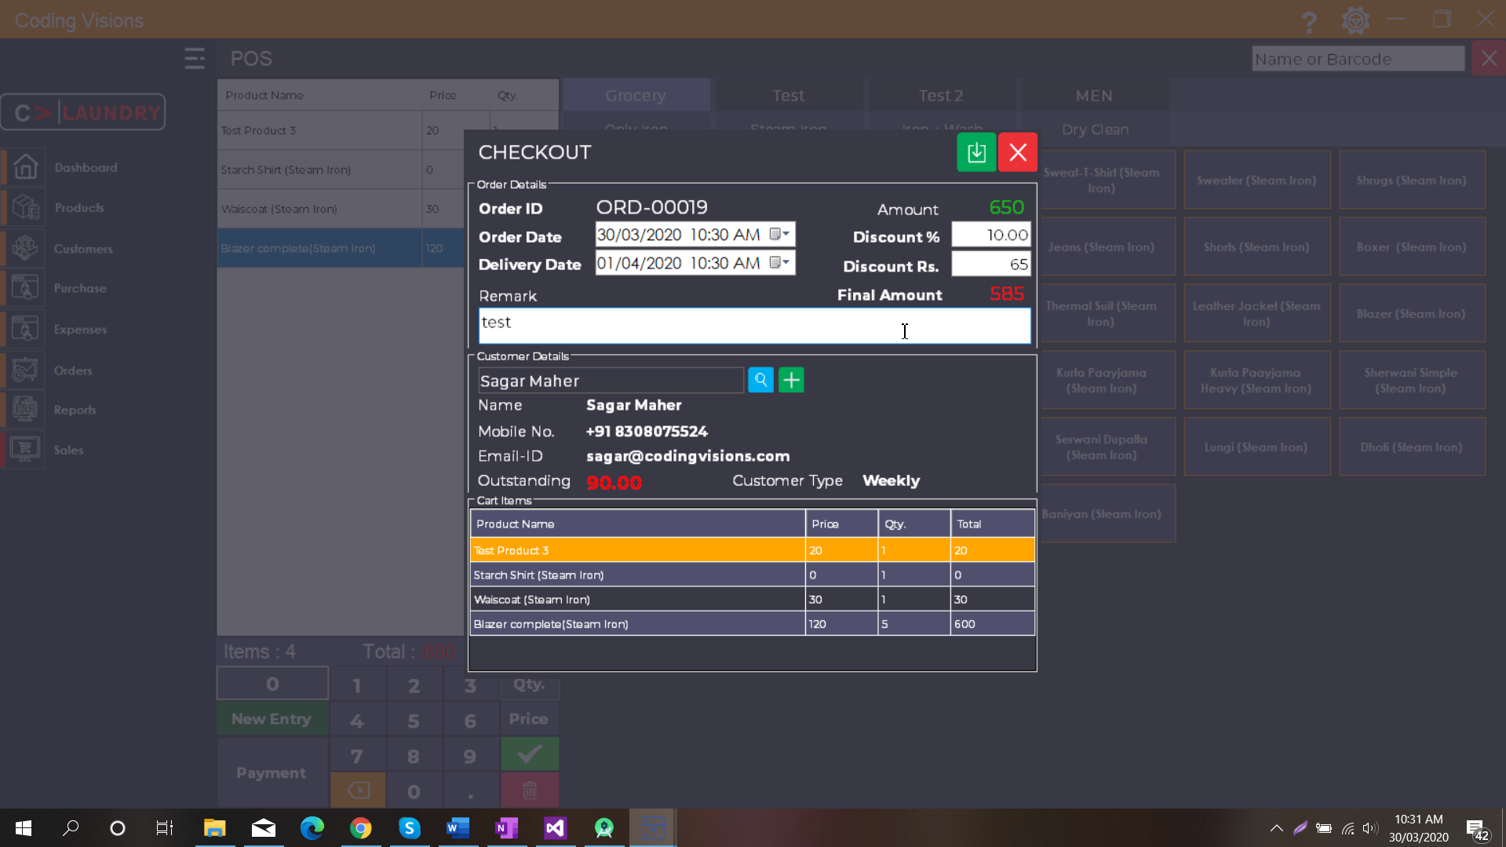
Task: Open settings gear in title bar
Action: click(1355, 20)
